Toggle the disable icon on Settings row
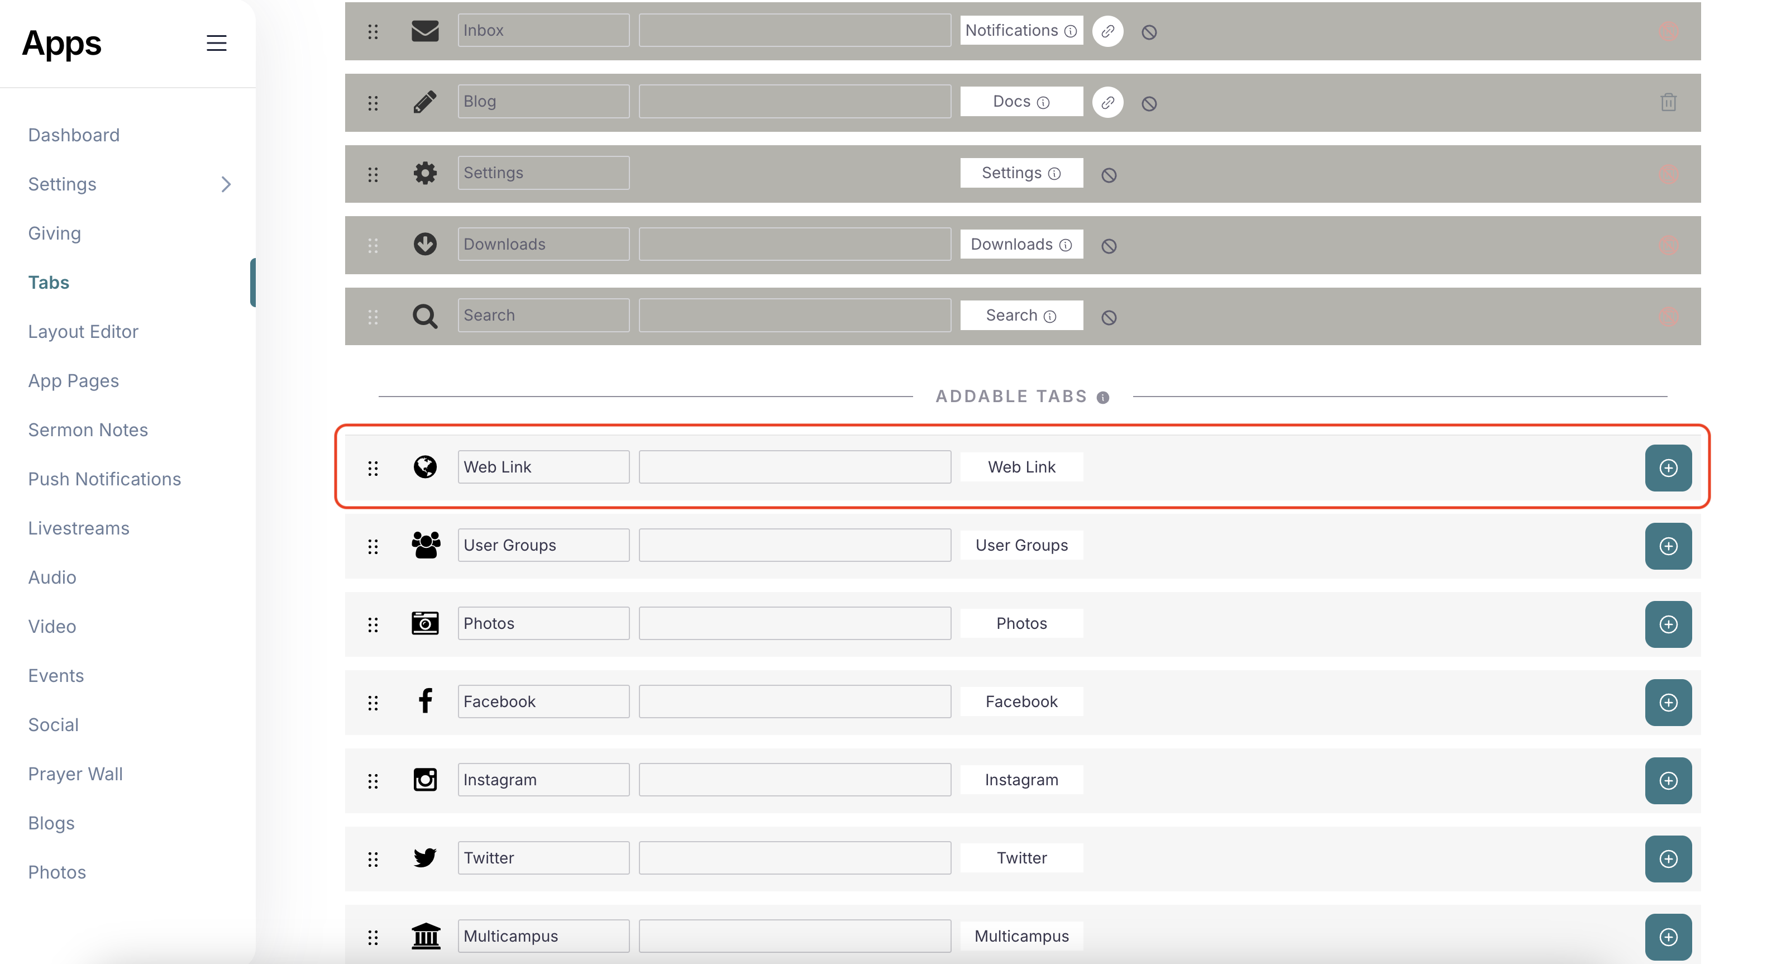Screen dimensions: 1786x964 coord(1109,175)
